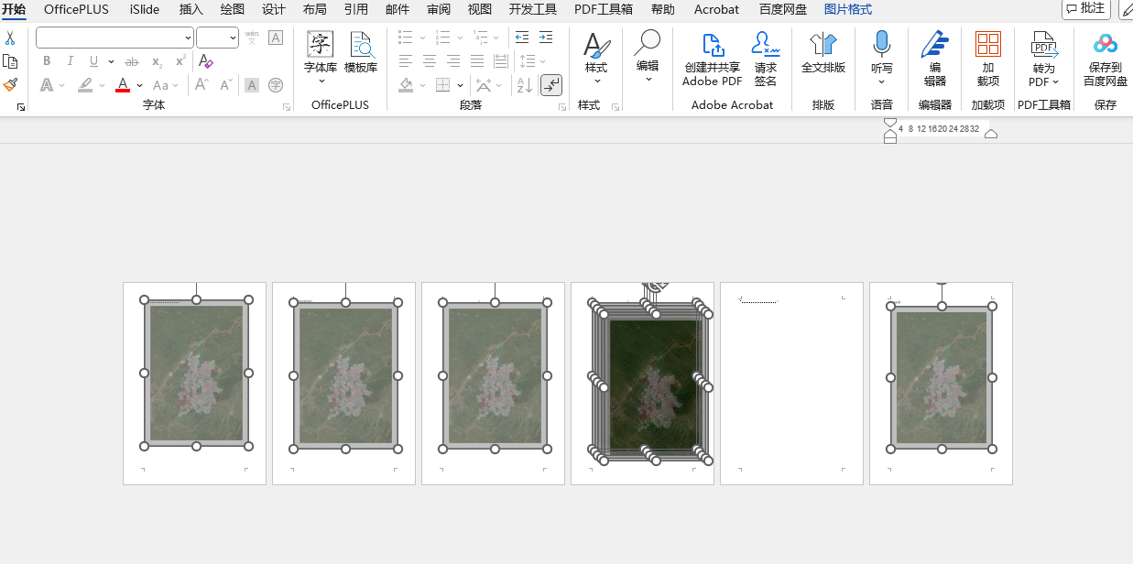Click the Phonetic Guide wén icon
Image resolution: width=1133 pixels, height=564 pixels.
tap(252, 38)
